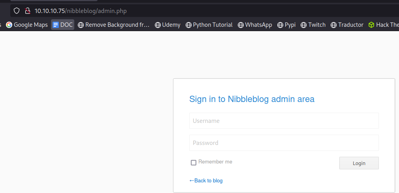Viewport: 399px width, 193px height.
Task: Open the Python Tutorial bookmark
Action: click(209, 25)
